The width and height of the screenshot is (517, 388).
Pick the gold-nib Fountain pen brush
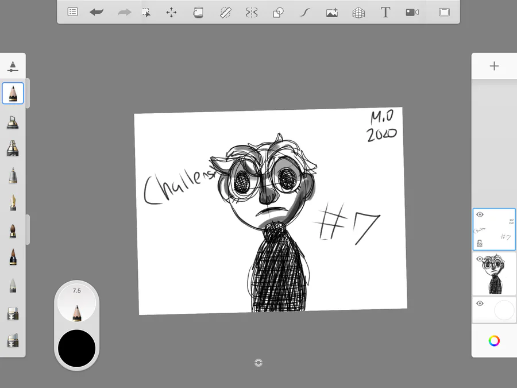13,202
